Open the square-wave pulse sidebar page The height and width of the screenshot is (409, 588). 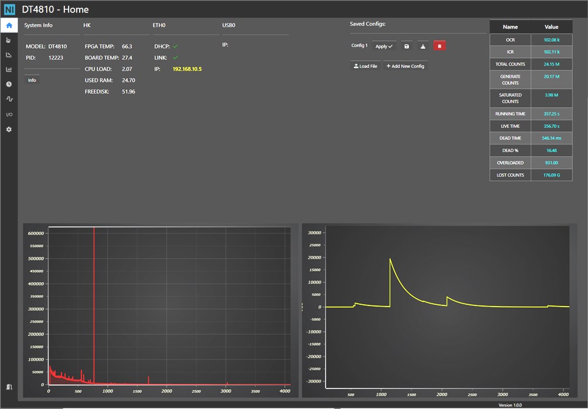pyautogui.click(x=9, y=99)
